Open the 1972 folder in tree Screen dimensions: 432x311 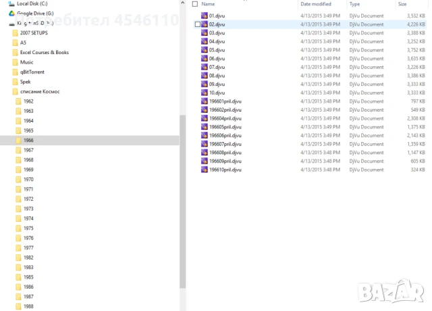coord(28,199)
